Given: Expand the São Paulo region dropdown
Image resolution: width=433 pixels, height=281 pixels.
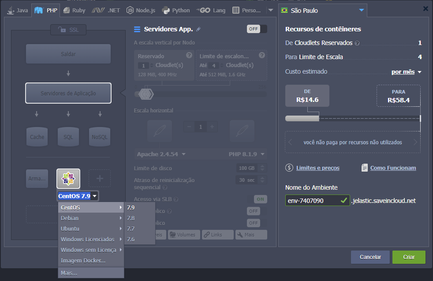Looking at the screenshot, I should (x=362, y=10).
